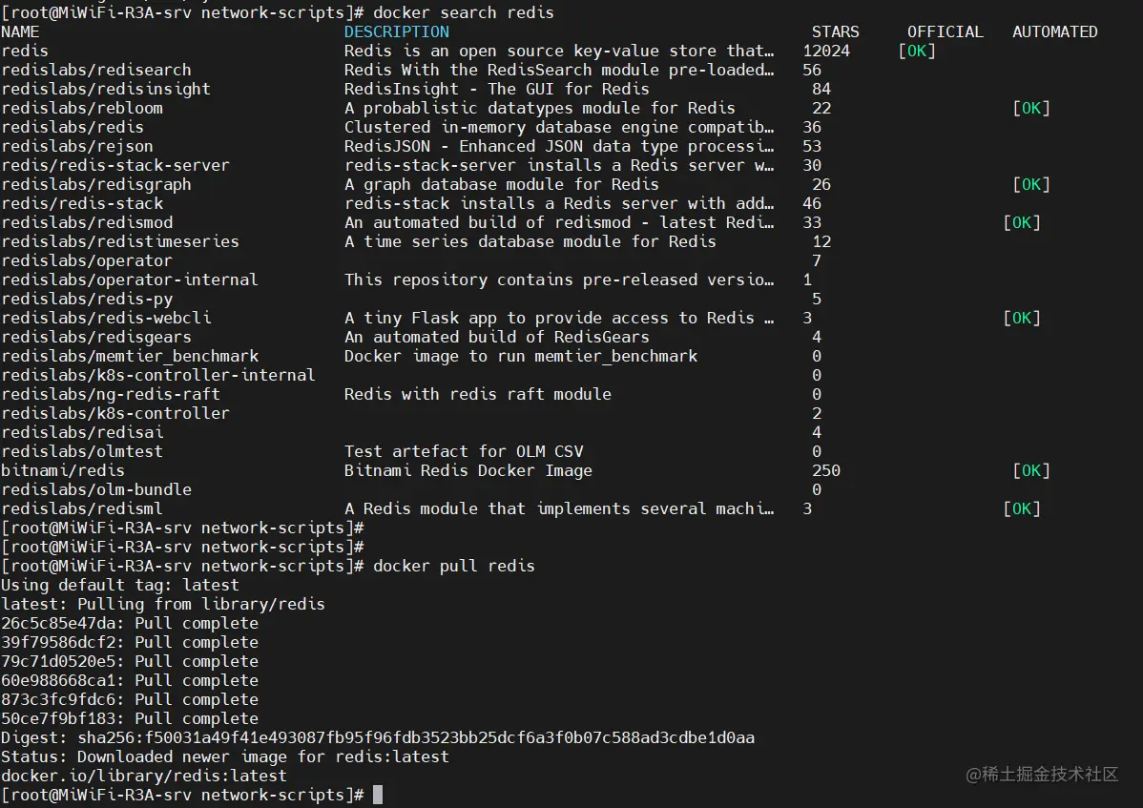This screenshot has width=1143, height=808.
Task: Click the DESCRIPTION column header
Action: pyautogui.click(x=396, y=31)
